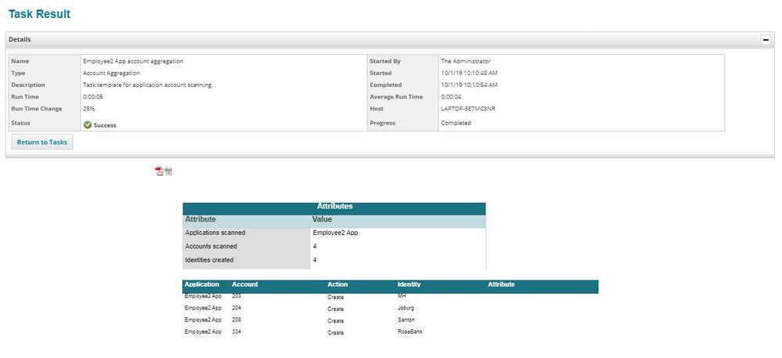Click the 'Value' column header
Viewport: 782px width, 358px height.
pyautogui.click(x=322, y=219)
